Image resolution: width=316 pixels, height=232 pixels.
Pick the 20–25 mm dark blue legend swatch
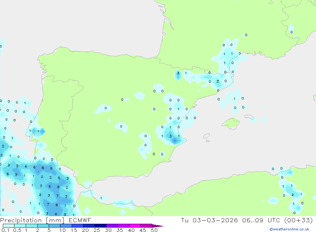(x=89, y=226)
